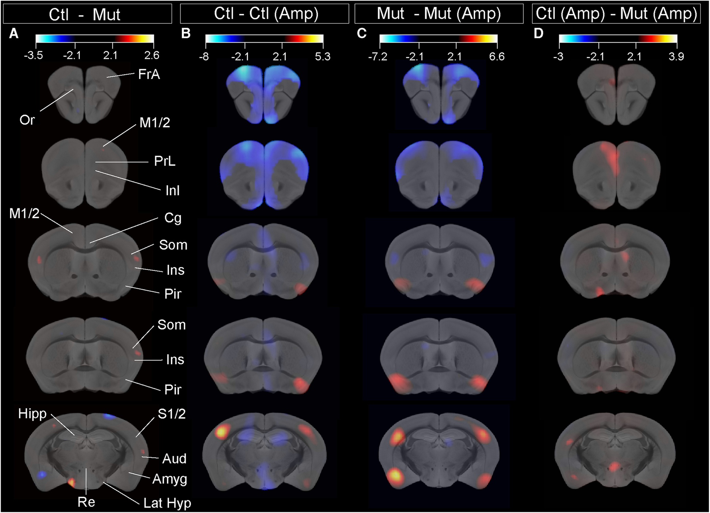The height and width of the screenshot is (513, 710).
Task: Click the Re region label
Action: point(86,502)
